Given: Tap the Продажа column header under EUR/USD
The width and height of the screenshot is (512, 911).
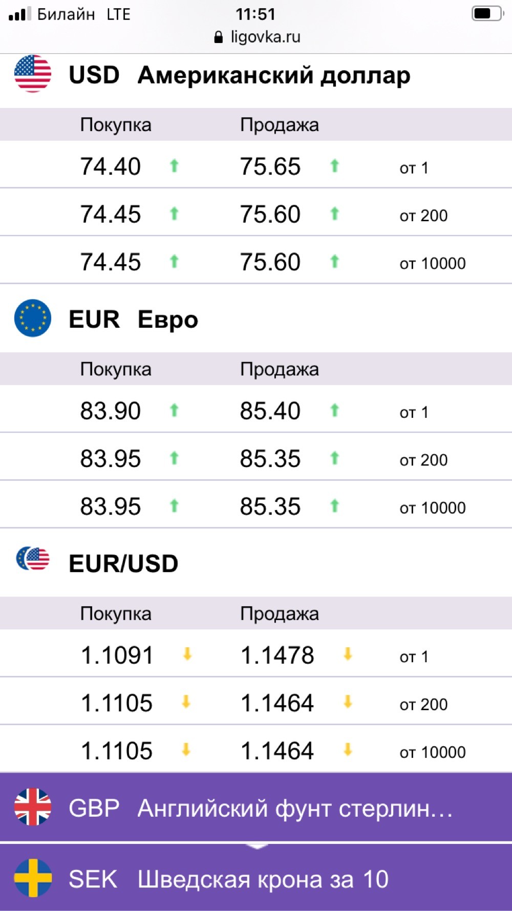Looking at the screenshot, I should 280,613.
